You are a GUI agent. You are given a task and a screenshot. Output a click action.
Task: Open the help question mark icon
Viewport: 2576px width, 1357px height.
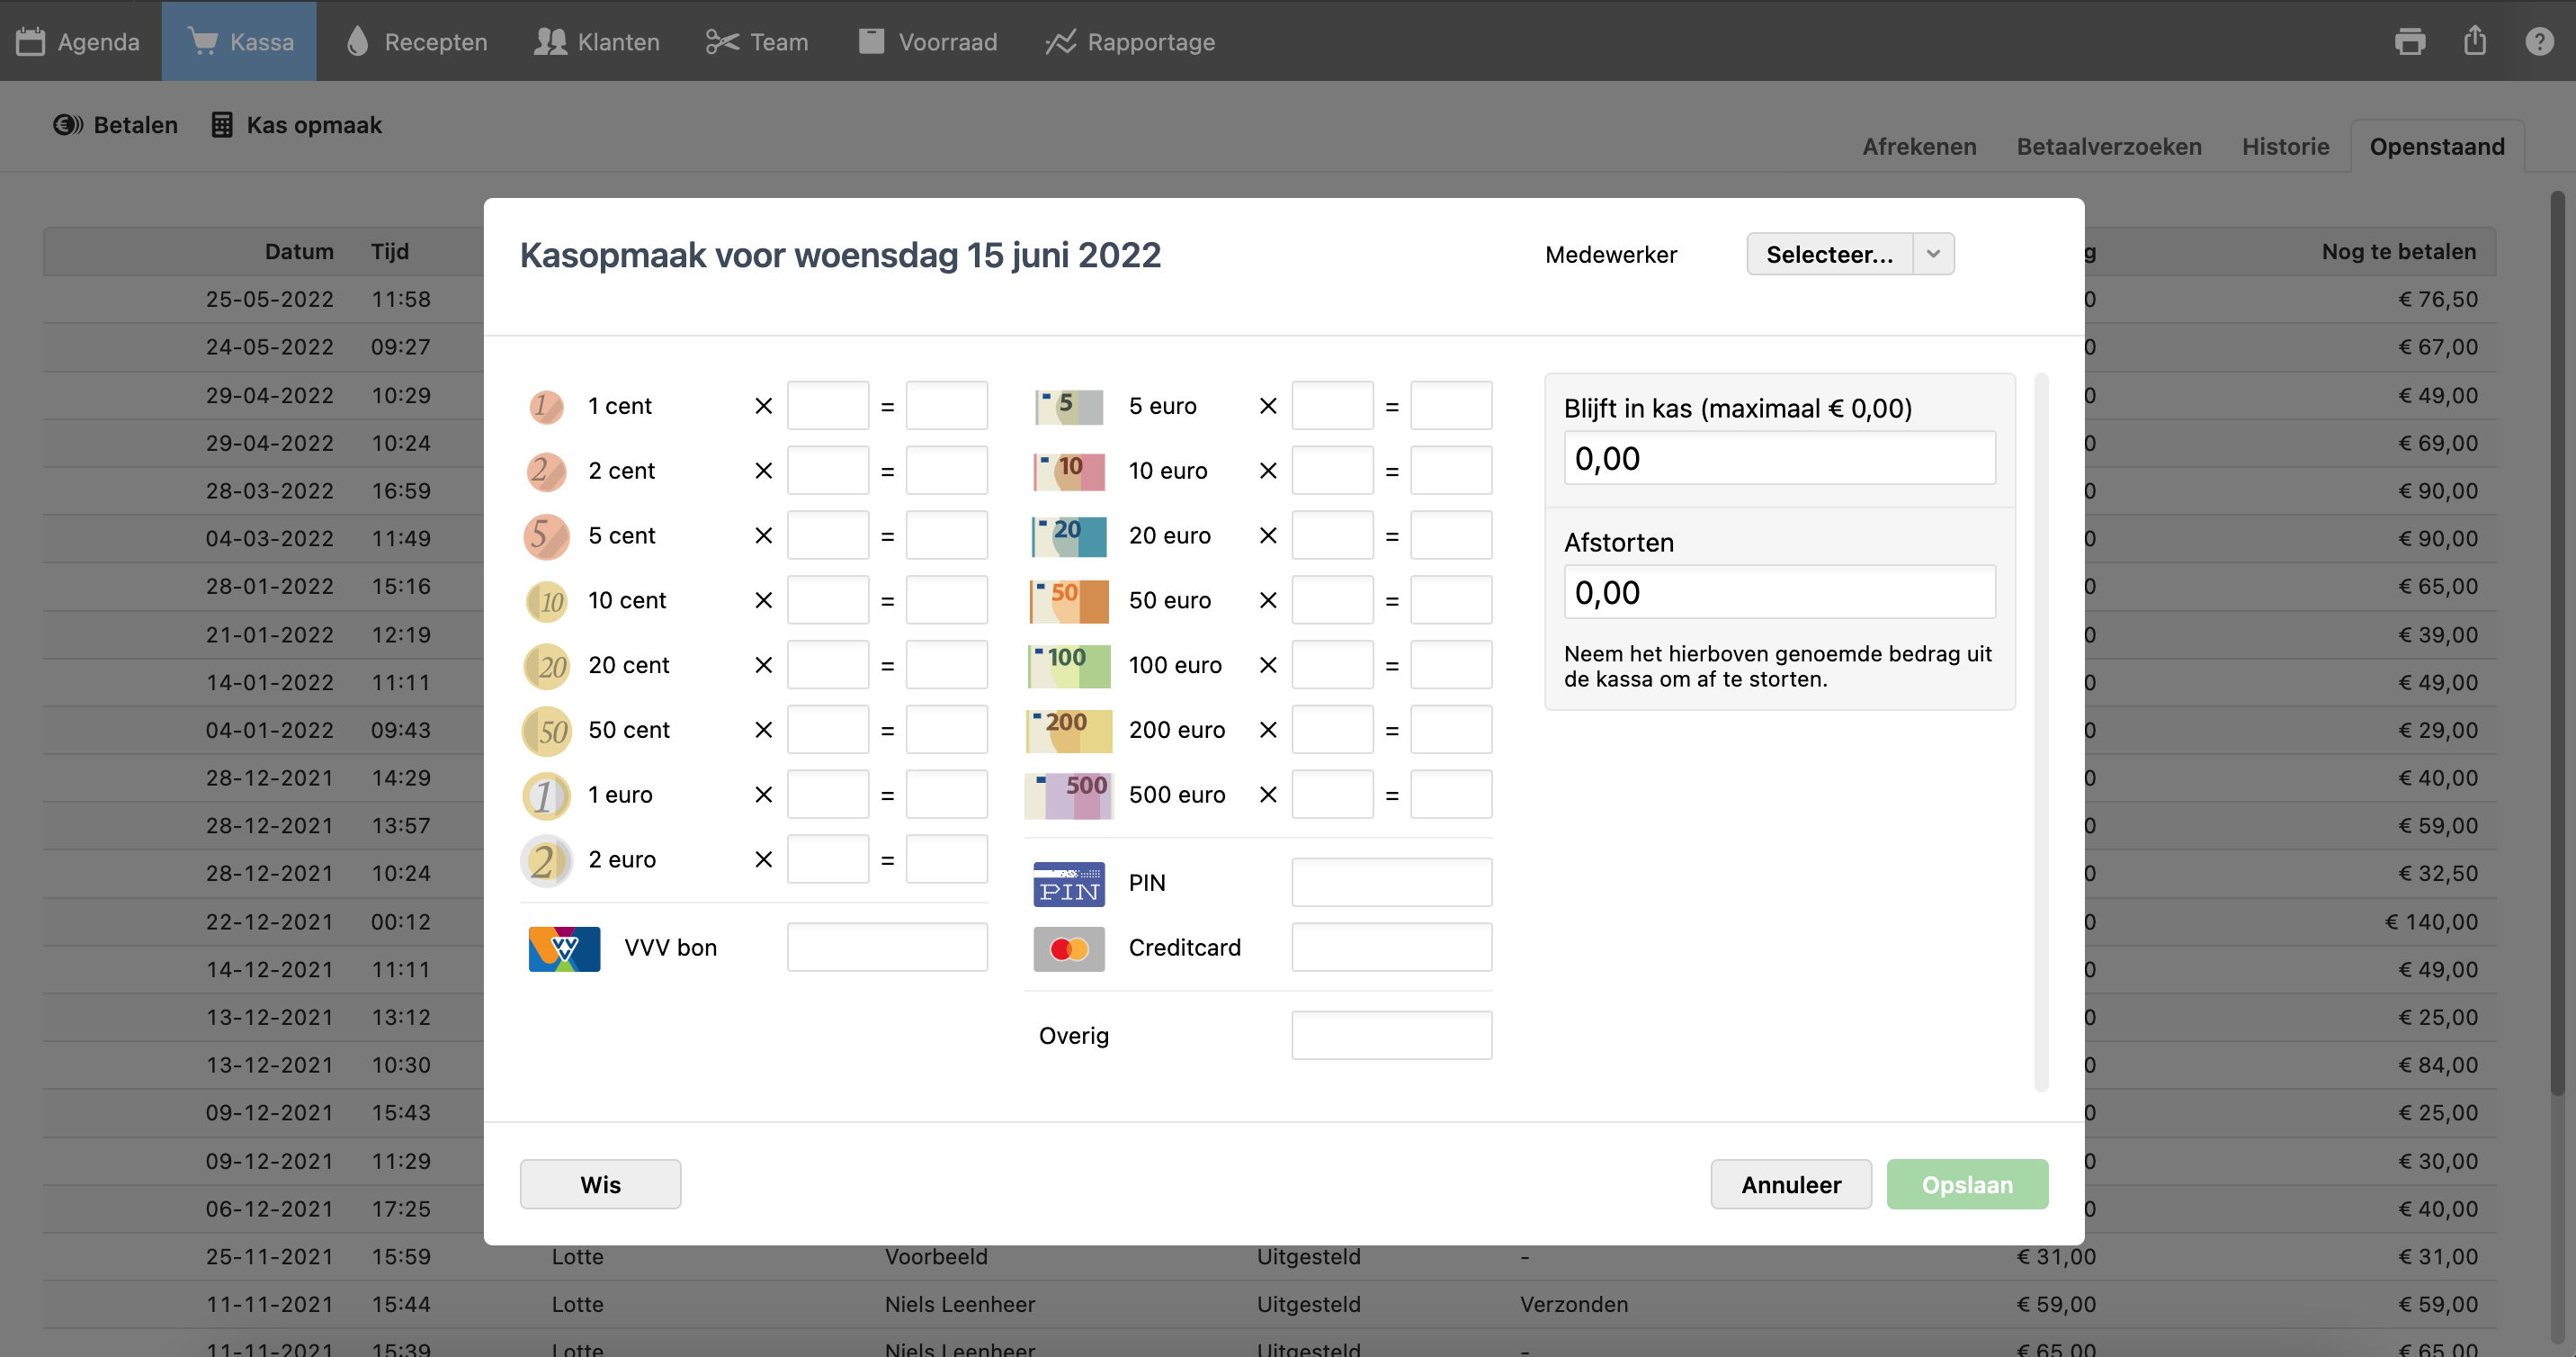pos(2539,41)
